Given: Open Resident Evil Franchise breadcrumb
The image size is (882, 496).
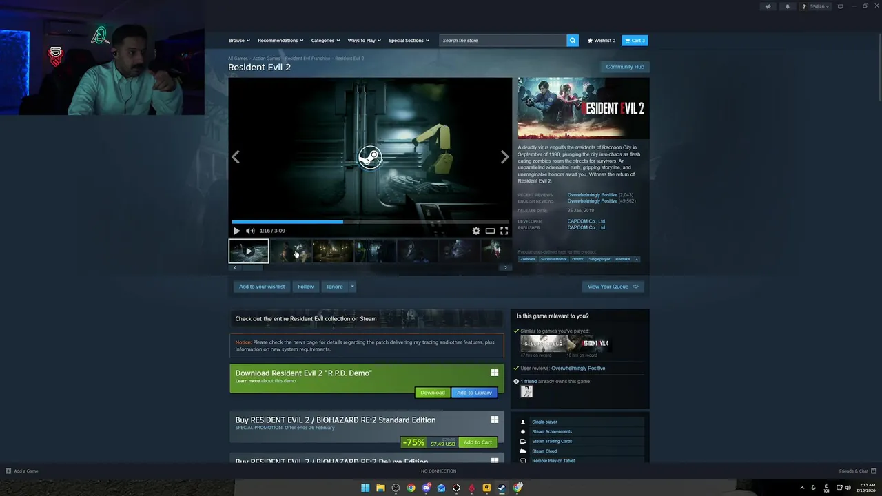Looking at the screenshot, I should [x=307, y=59].
